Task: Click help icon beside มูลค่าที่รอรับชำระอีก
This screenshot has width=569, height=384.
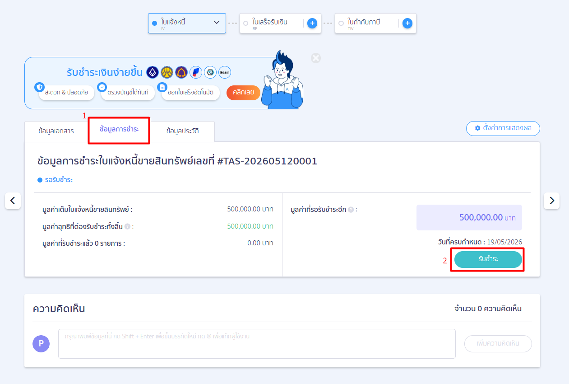Action: pyautogui.click(x=351, y=210)
